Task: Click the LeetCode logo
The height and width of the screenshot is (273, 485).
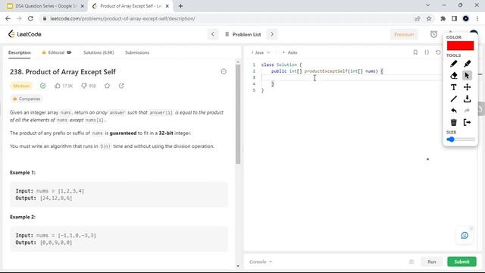Action: click(25, 34)
